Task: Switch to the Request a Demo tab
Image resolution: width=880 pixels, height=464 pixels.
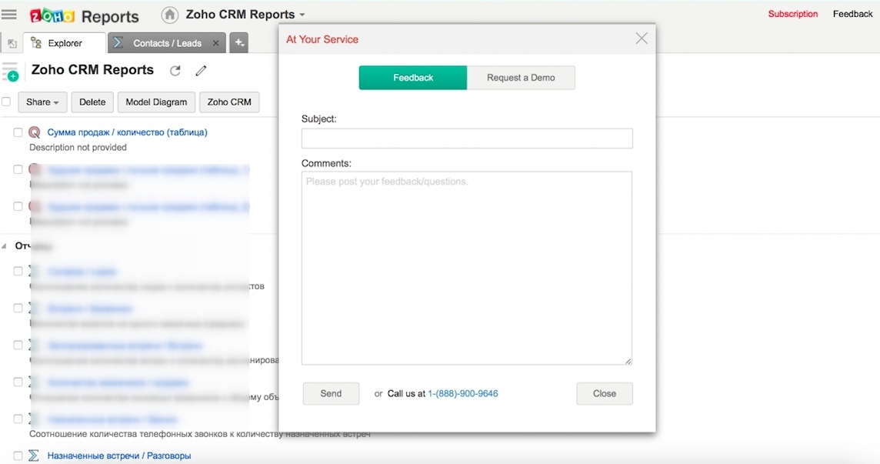Action: tap(521, 77)
